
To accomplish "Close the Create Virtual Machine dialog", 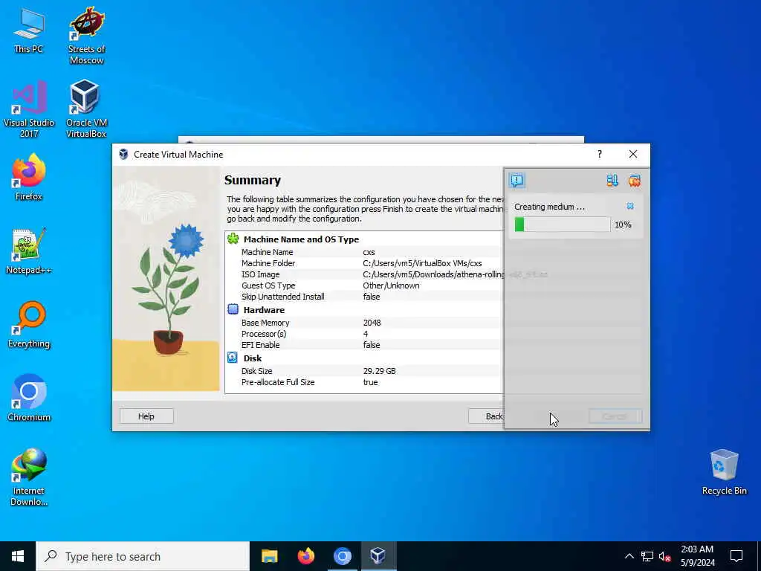I will [x=633, y=154].
